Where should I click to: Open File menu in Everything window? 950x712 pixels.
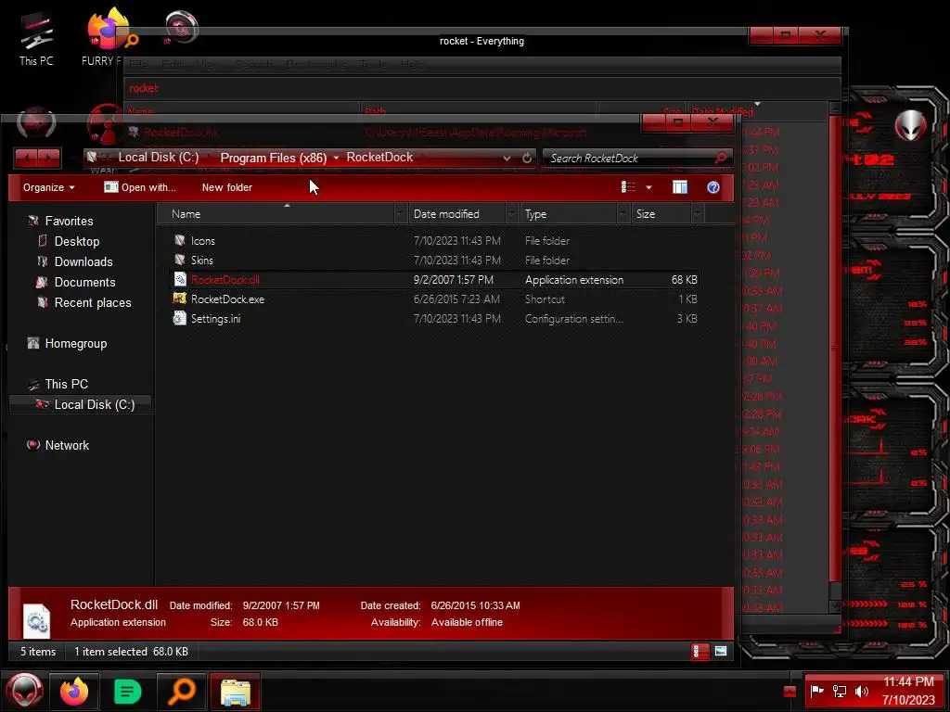(138, 64)
